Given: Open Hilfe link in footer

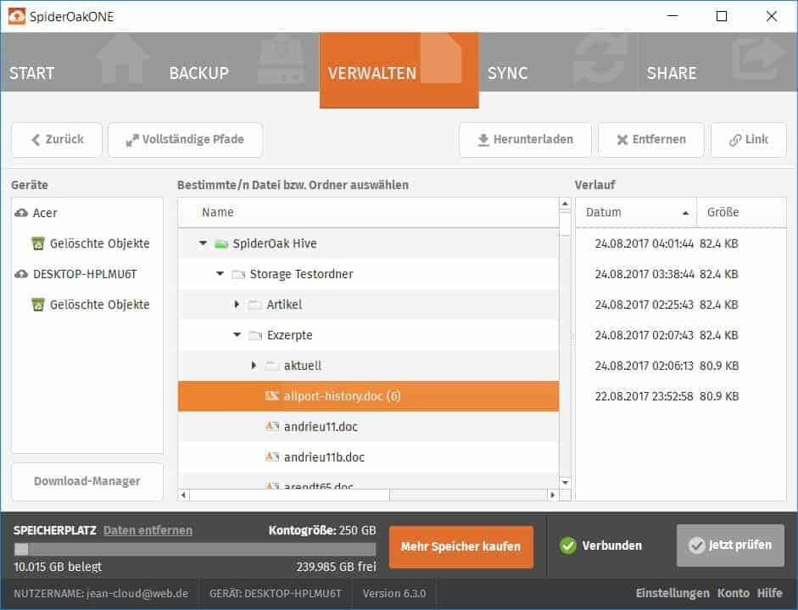Looking at the screenshot, I should pos(769,593).
